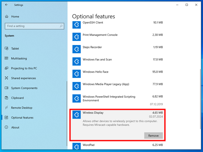The image size is (203, 152).
Task: Click the Windows Fax and Scan icon
Action: 76,61
